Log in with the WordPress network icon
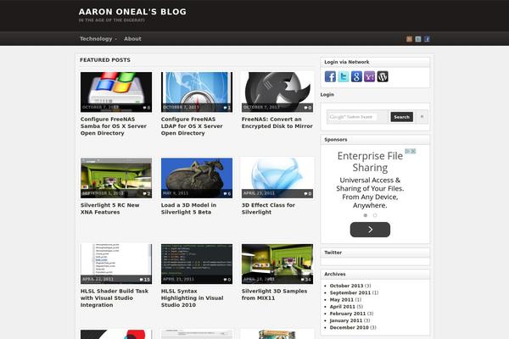 pos(383,76)
